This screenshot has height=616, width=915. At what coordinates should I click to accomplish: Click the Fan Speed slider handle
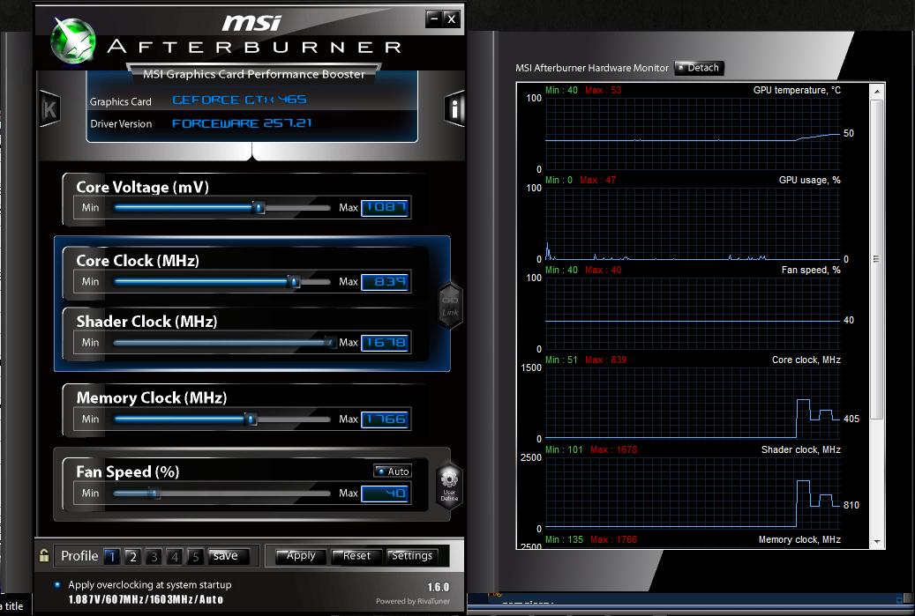tap(154, 493)
